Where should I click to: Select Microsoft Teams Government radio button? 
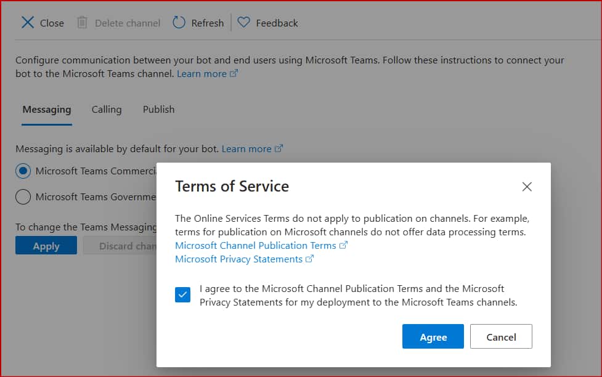point(23,197)
